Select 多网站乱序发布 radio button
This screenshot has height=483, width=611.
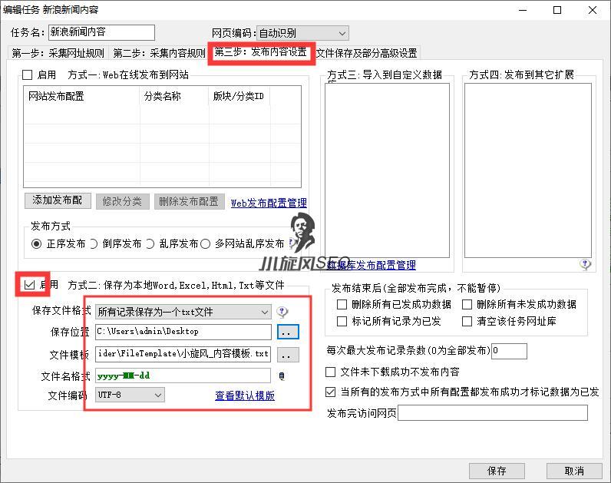point(206,244)
